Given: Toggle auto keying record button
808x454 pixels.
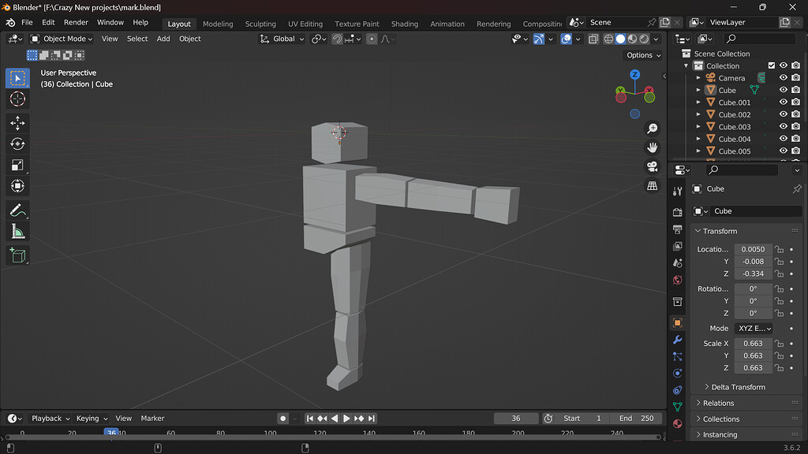Looking at the screenshot, I should click(283, 419).
